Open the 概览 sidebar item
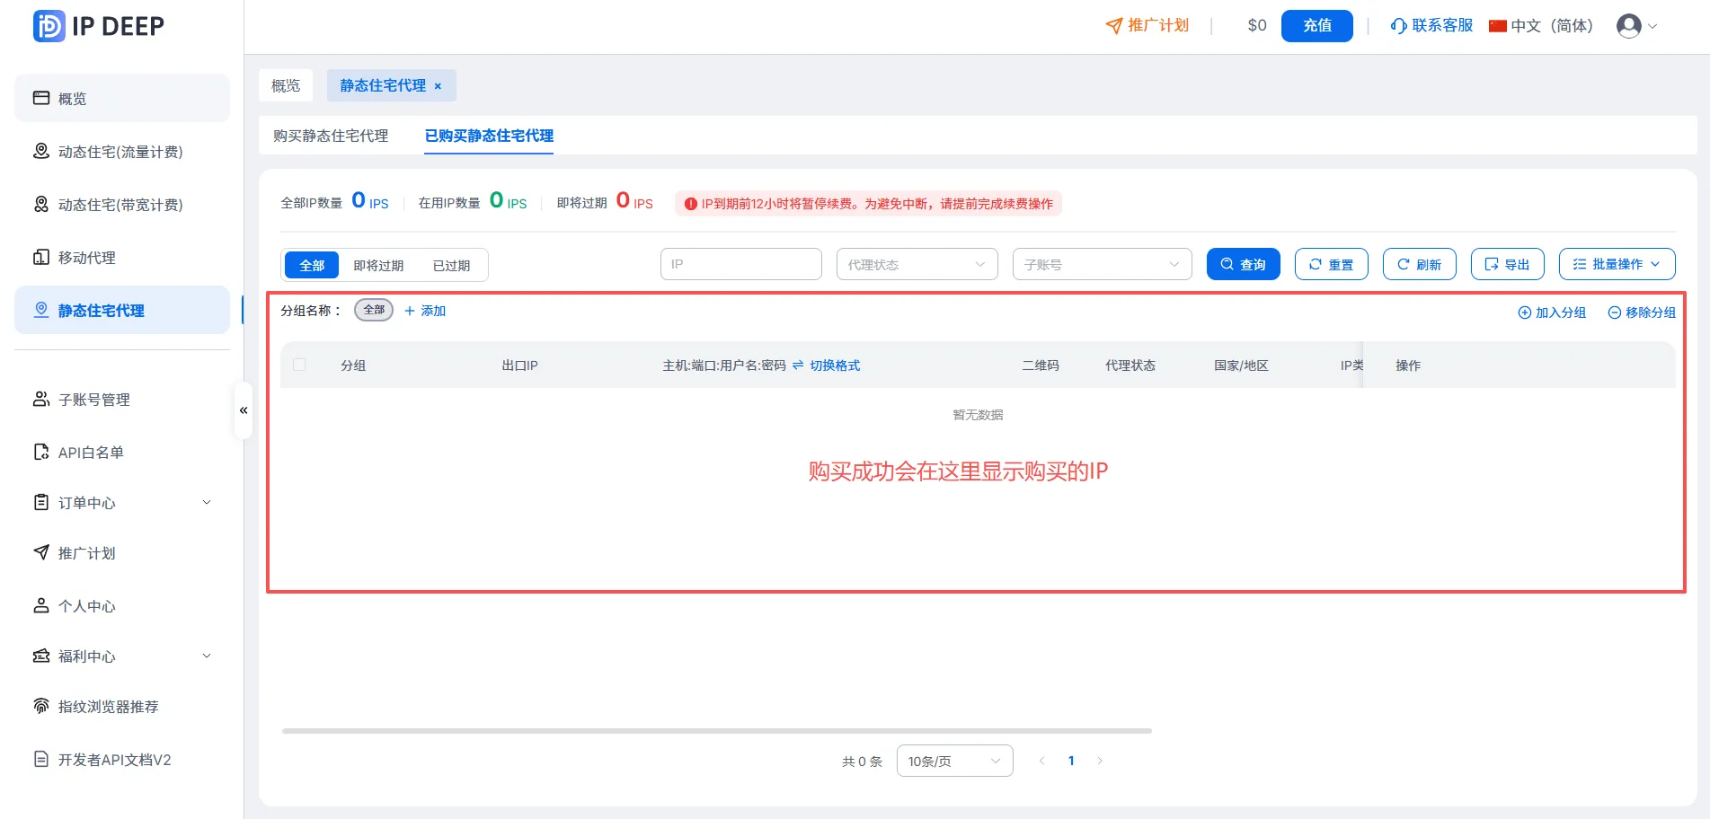This screenshot has width=1710, height=819. [122, 98]
